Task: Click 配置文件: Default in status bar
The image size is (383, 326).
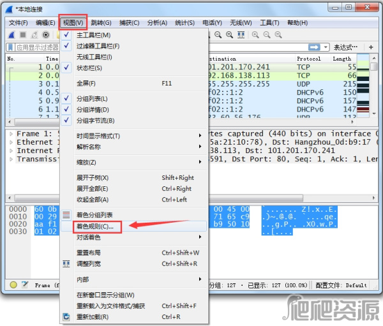Action: pyautogui.click(x=341, y=285)
